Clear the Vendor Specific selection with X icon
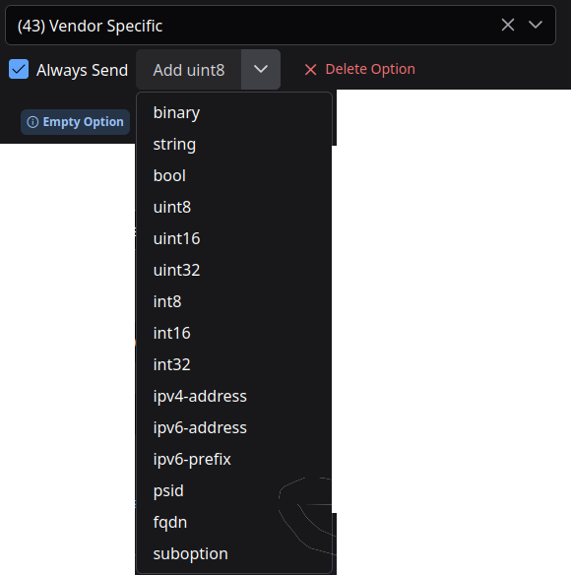Image resolution: width=571 pixels, height=575 pixels. pos(508,25)
